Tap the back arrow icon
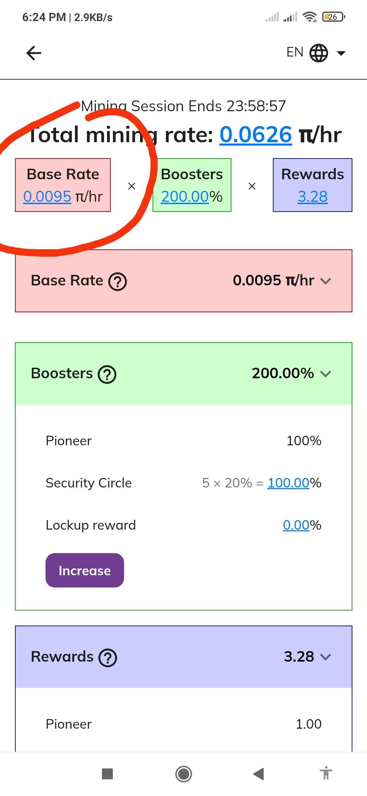Screen dimensions: 367x796 point(34,53)
